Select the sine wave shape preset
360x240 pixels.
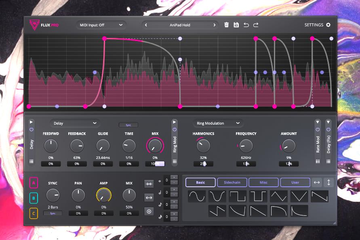196,196
